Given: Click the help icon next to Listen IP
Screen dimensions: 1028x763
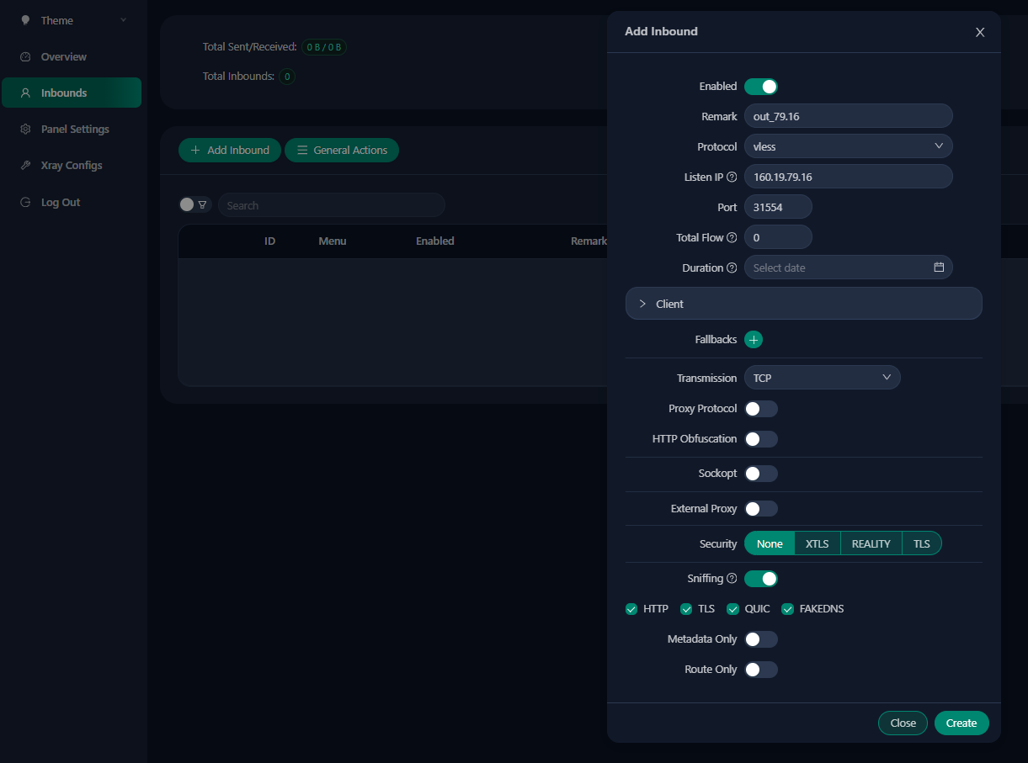Looking at the screenshot, I should [732, 178].
